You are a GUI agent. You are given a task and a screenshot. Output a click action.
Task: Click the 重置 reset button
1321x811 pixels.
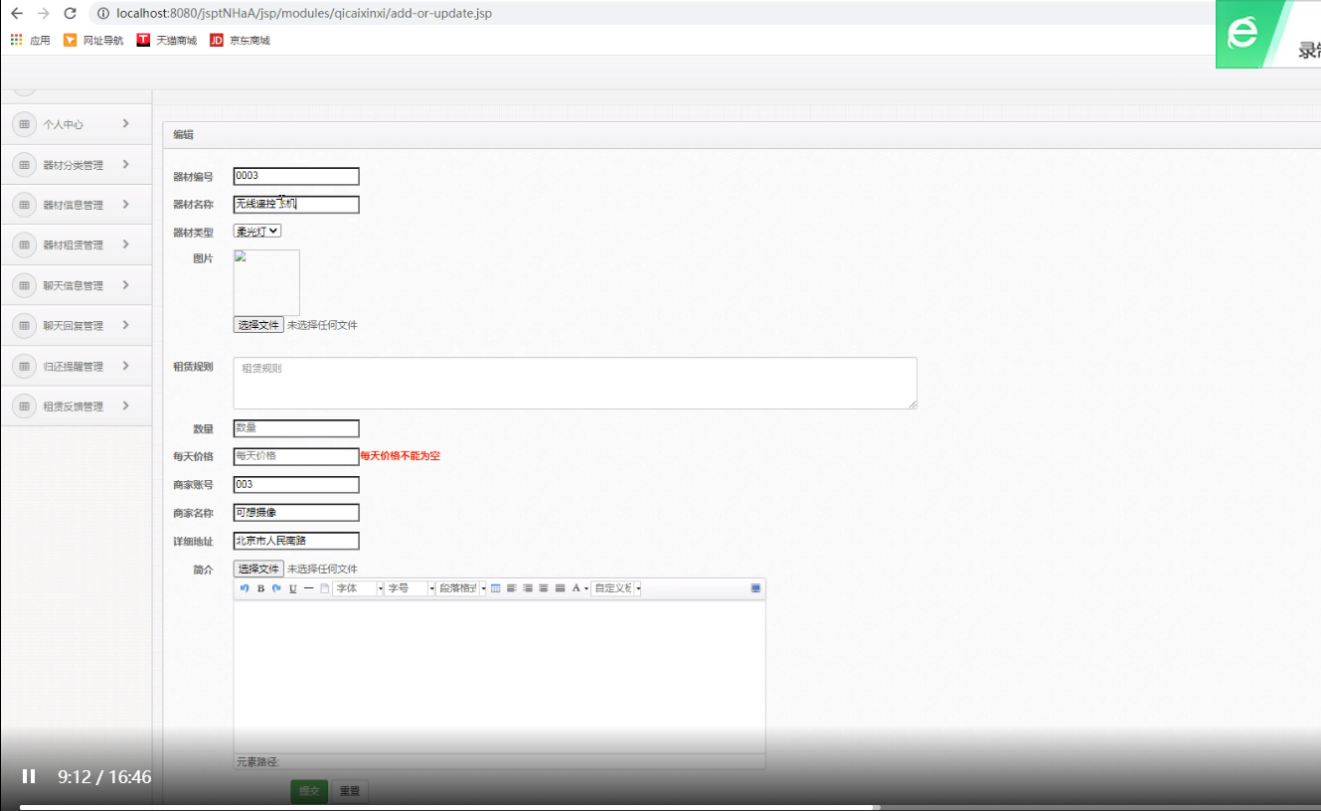(x=350, y=791)
